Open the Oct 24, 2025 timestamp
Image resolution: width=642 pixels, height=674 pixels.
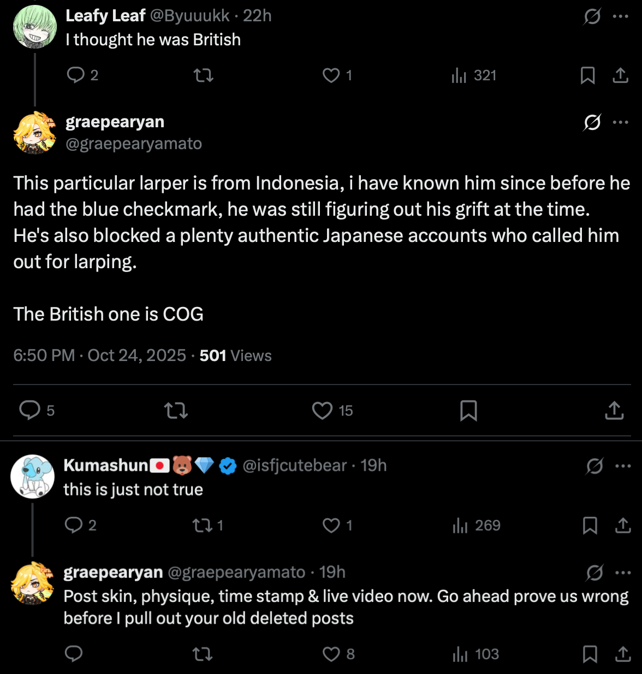136,356
